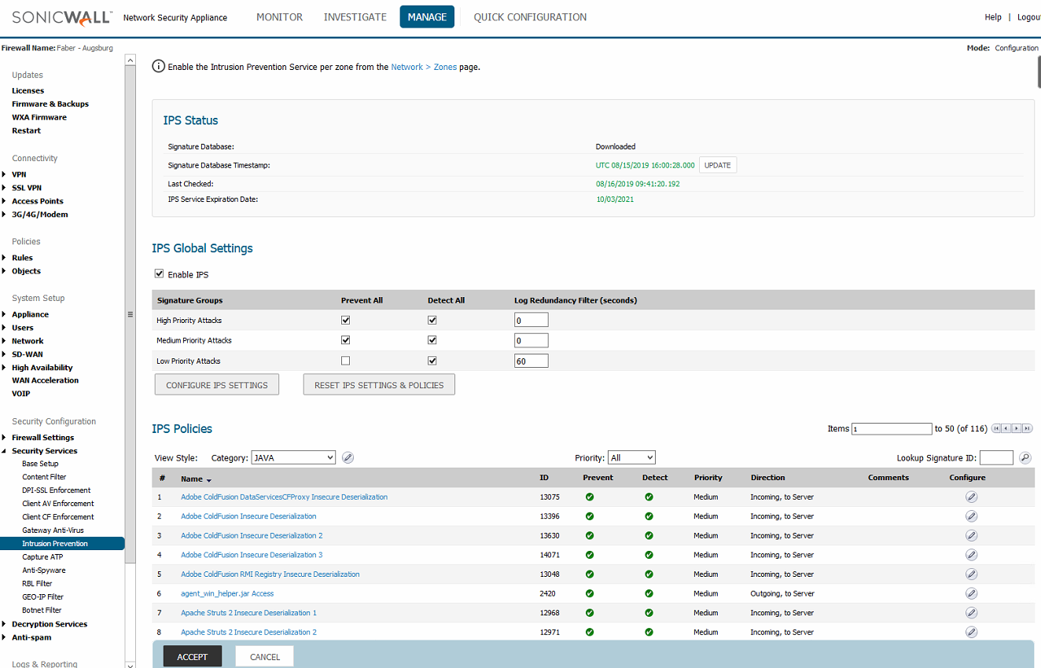The height and width of the screenshot is (668, 1041).
Task: Click Detect green check for agent_win_helper.jar Access
Action: tap(649, 593)
